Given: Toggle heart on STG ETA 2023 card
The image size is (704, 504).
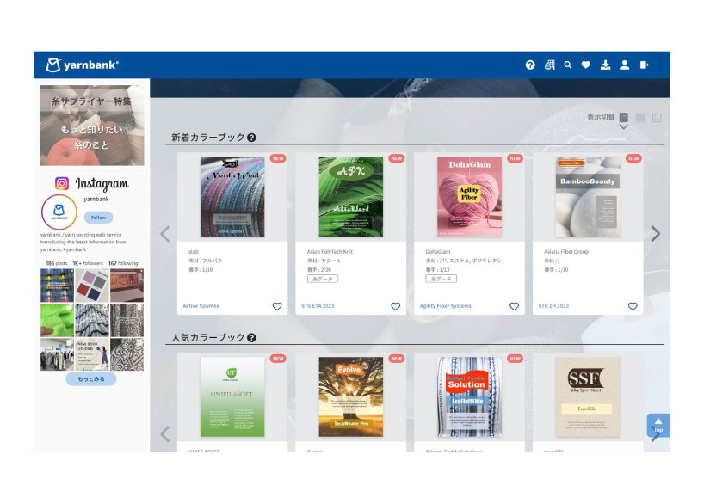Looking at the screenshot, I should coord(395,306).
